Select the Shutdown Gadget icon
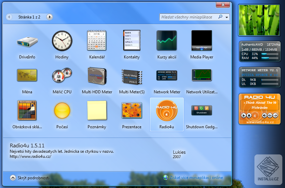 201,110
